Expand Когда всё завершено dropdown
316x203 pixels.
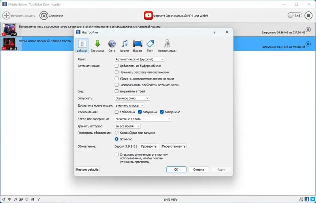143,119
